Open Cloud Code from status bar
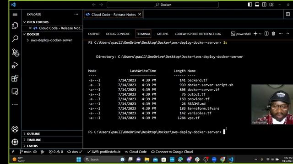The width and height of the screenshot is (293, 164). (136, 152)
